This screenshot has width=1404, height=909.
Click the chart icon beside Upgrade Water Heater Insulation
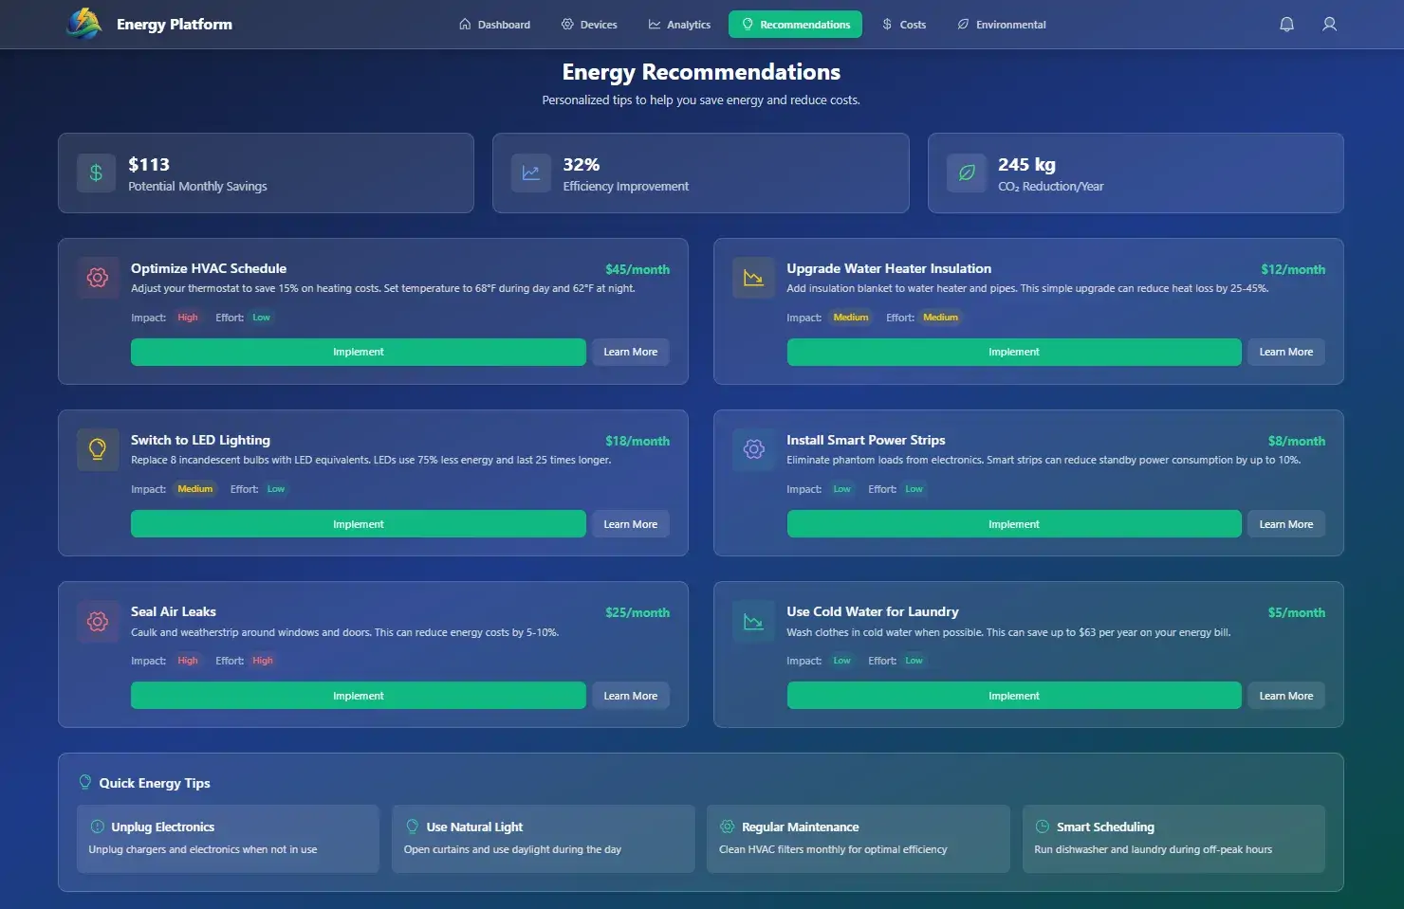coord(753,278)
